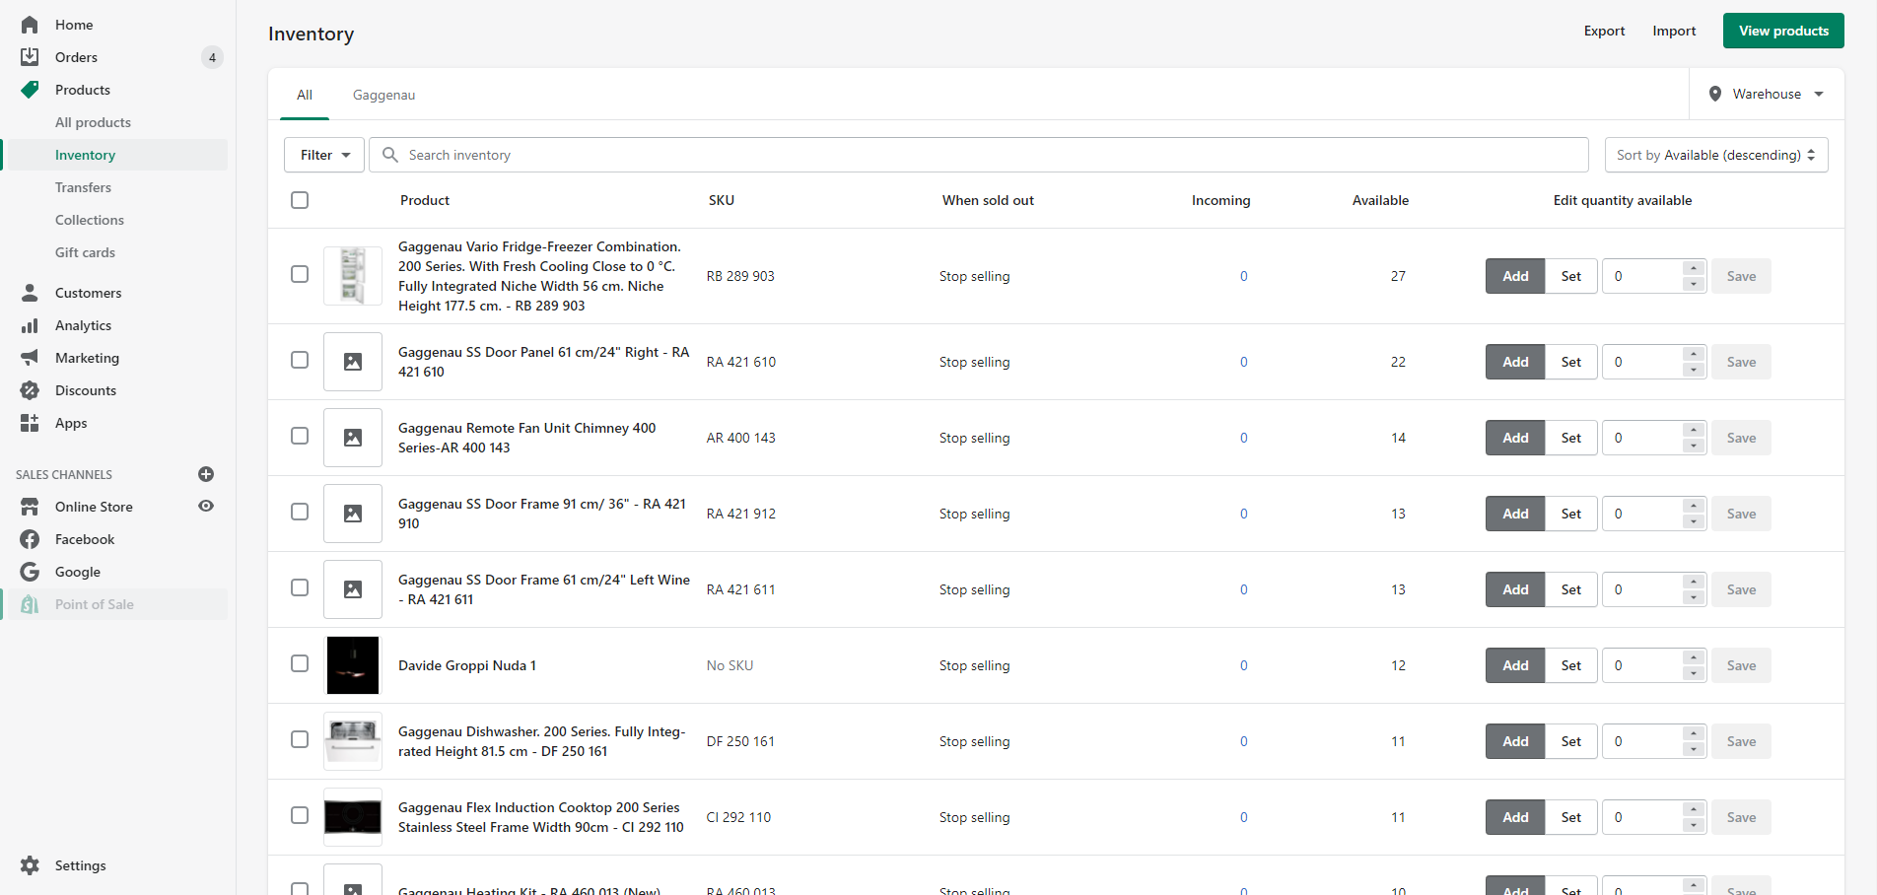
Task: Select the Vario Fridge-Freezer row checkbox
Action: coord(300,274)
